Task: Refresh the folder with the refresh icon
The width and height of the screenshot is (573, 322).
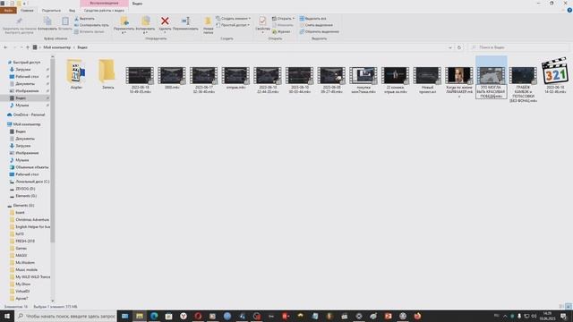Action: 459,47
